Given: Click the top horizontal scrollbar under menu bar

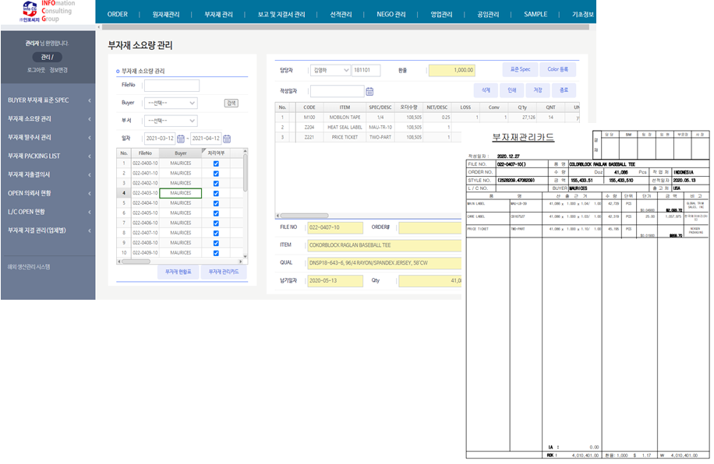Looking at the screenshot, I should [345, 27].
